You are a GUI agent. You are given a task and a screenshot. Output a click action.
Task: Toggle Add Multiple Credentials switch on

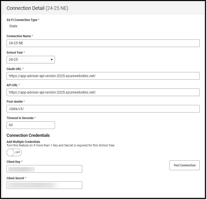(x=14, y=152)
